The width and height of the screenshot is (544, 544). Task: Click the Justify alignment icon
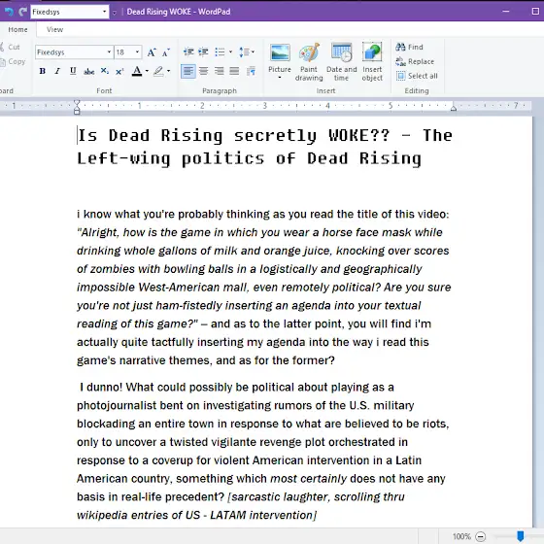(x=234, y=72)
